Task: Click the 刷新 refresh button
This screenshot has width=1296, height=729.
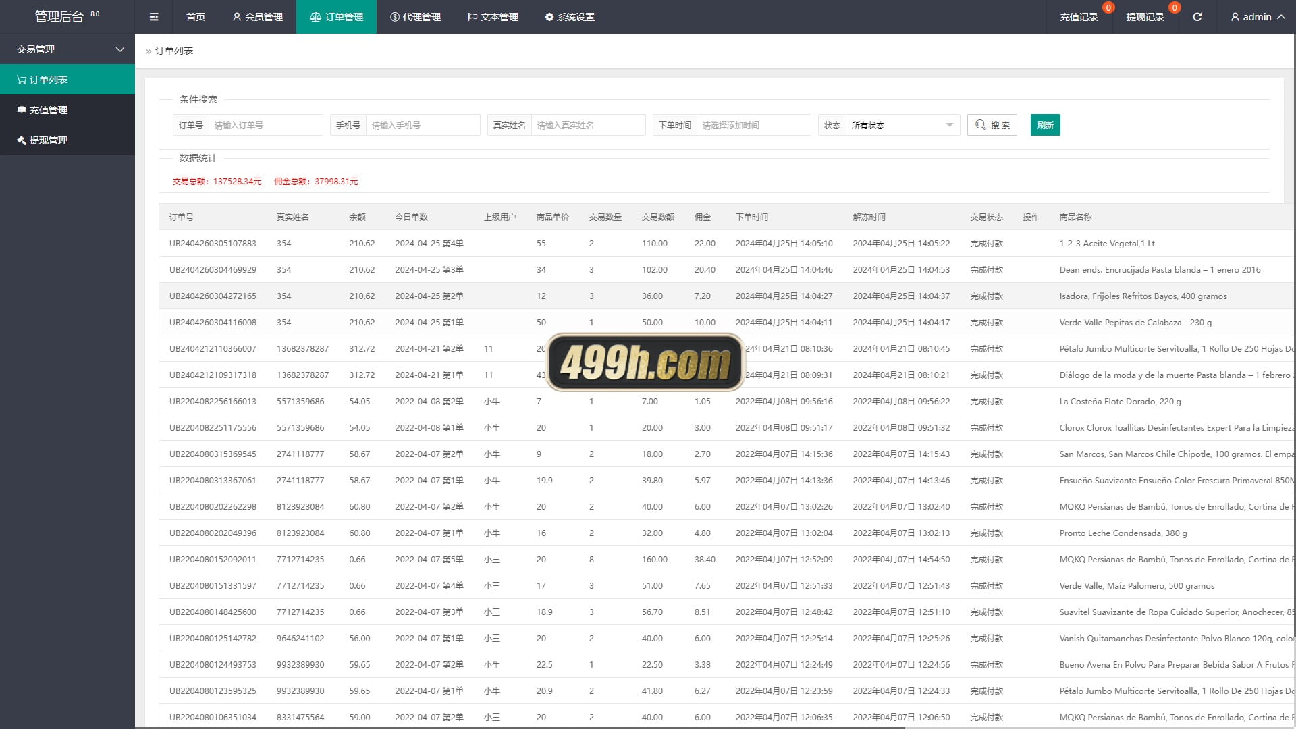Action: [x=1045, y=125]
